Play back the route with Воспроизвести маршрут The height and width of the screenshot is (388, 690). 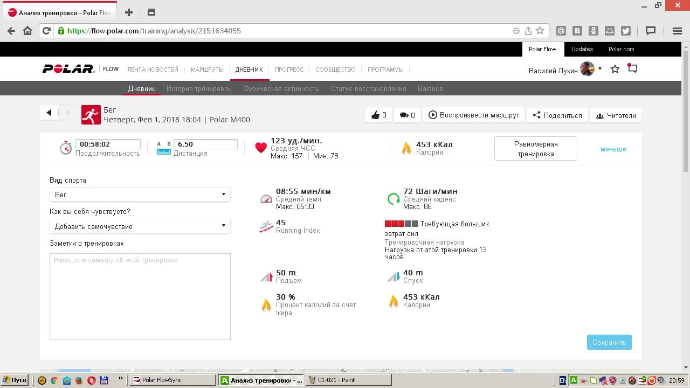[474, 115]
